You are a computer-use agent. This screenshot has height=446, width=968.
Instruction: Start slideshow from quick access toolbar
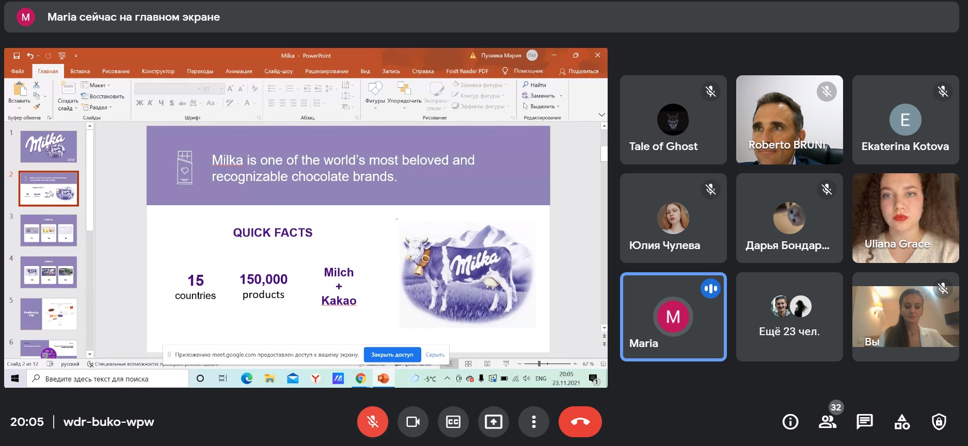[62, 56]
